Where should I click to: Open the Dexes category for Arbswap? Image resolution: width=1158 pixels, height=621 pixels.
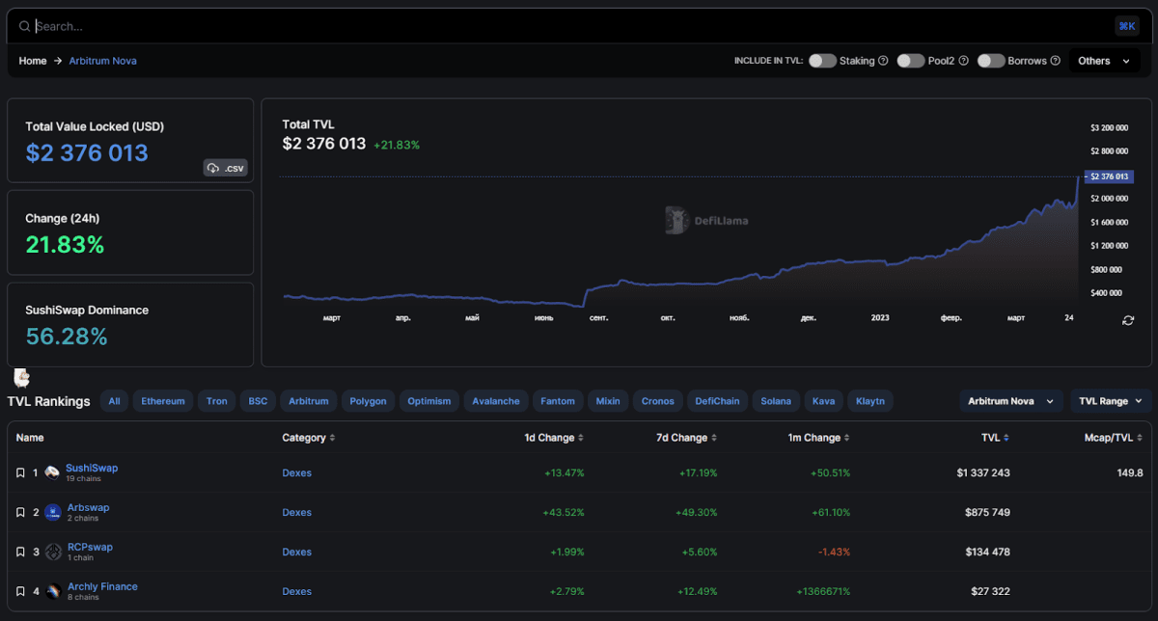[x=297, y=512]
